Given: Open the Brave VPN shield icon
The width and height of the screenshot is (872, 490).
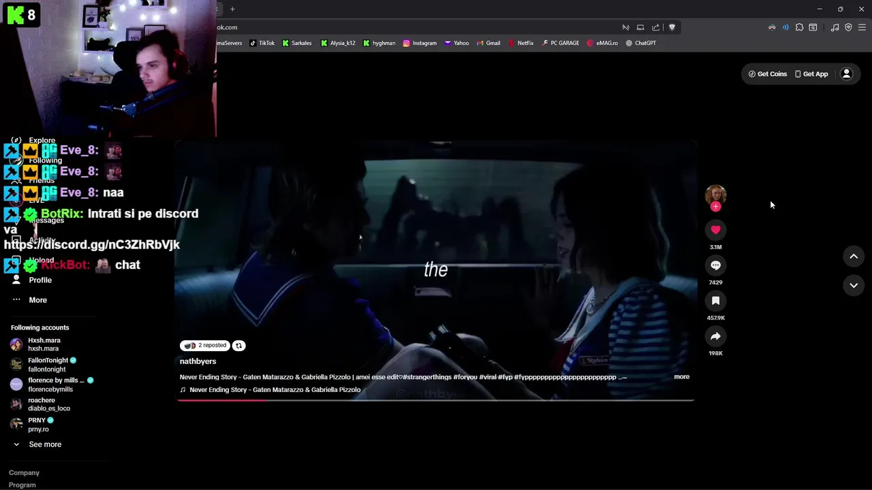Looking at the screenshot, I should click(x=848, y=27).
